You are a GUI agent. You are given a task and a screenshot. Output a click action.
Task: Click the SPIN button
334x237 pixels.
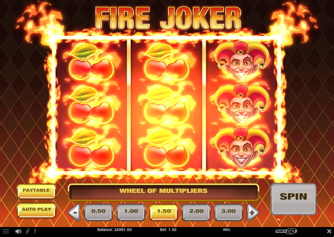(x=293, y=198)
